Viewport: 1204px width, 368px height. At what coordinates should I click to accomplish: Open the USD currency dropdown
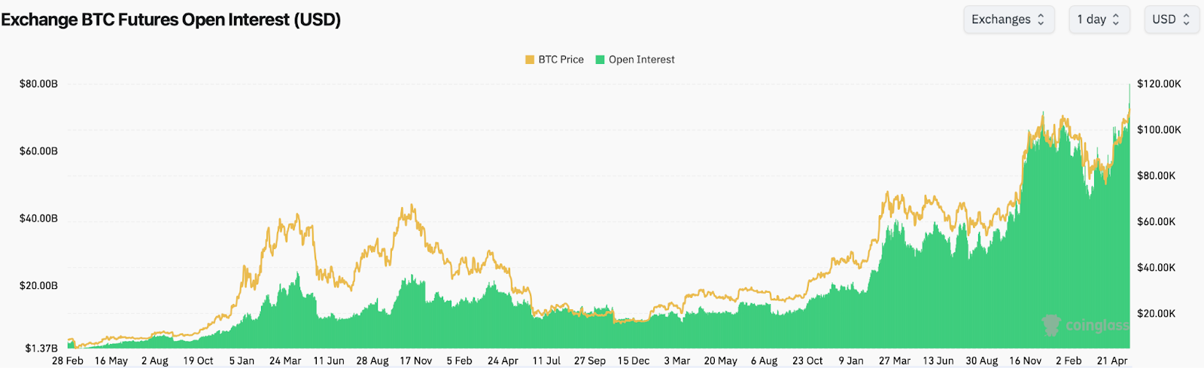[x=1171, y=20]
